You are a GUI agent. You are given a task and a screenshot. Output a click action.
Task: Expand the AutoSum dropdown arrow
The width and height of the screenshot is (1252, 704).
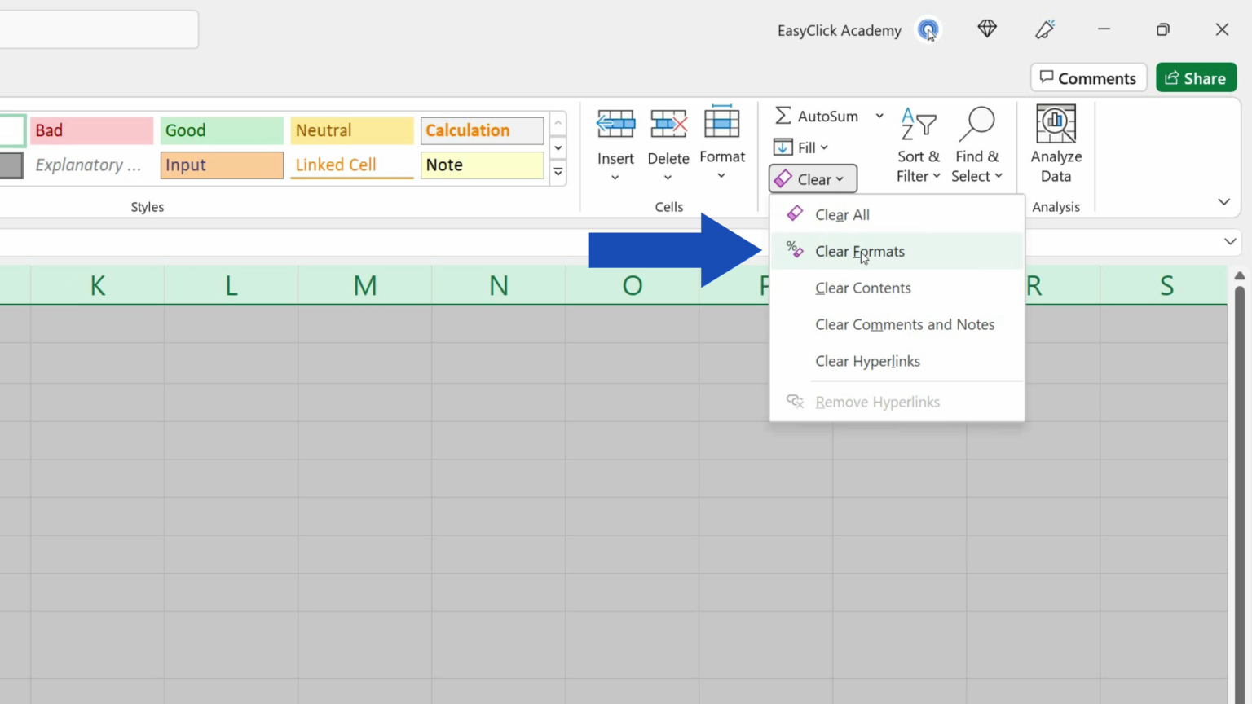(x=879, y=116)
